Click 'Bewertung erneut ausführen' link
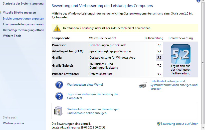Image resolution: width=205 pixels, height=130 pixels. coord(179,124)
